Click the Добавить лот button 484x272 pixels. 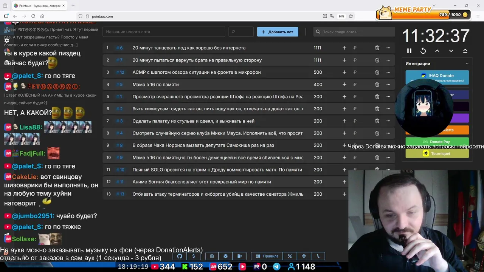point(278,32)
